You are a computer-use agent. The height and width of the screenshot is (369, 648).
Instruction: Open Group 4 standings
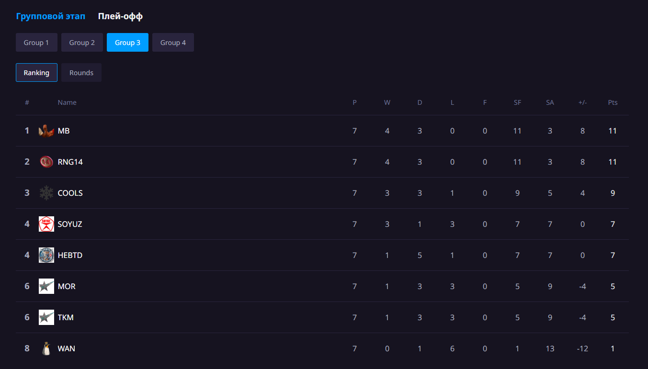(173, 43)
